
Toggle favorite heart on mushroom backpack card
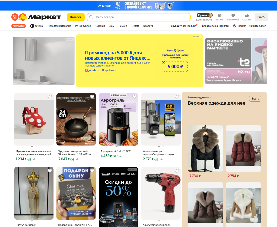click(x=50, y=97)
